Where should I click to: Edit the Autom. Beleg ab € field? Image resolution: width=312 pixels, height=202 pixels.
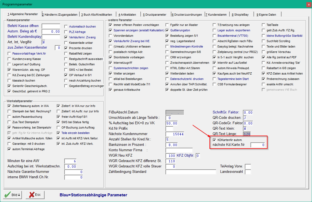51,31
